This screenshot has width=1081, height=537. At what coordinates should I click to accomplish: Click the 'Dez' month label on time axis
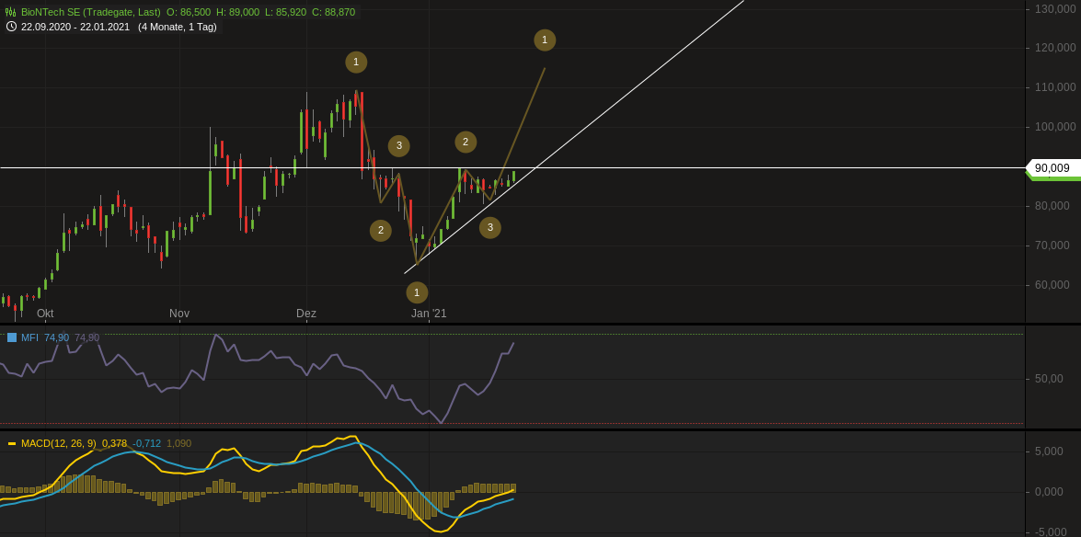tap(306, 314)
